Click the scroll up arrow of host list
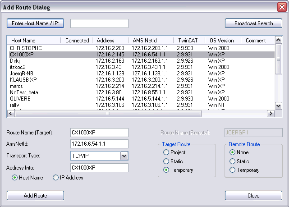The height and width of the screenshot is (207, 289). pos(278,40)
